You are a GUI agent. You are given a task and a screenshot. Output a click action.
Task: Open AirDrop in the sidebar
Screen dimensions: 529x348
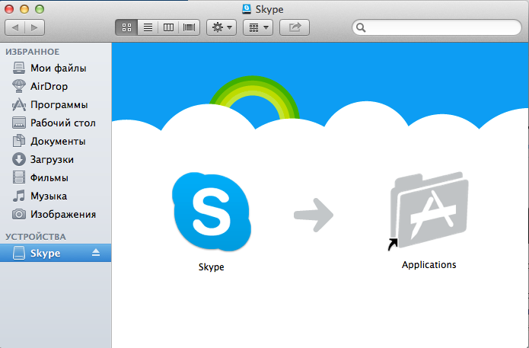[49, 86]
